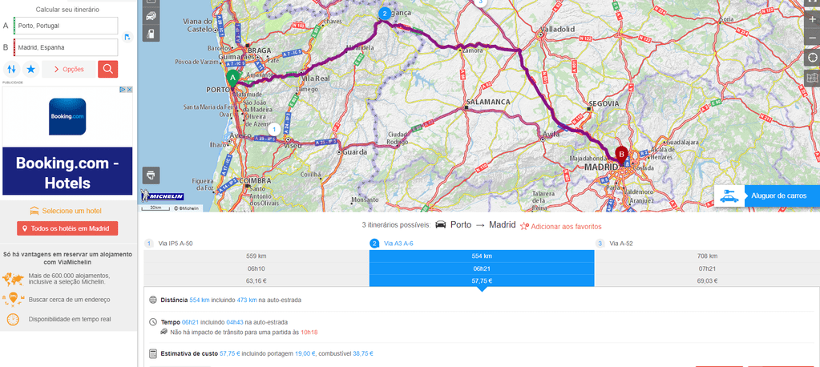The width and height of the screenshot is (820, 367).
Task: Open saved favorites with the blue star icon
Action: [30, 69]
